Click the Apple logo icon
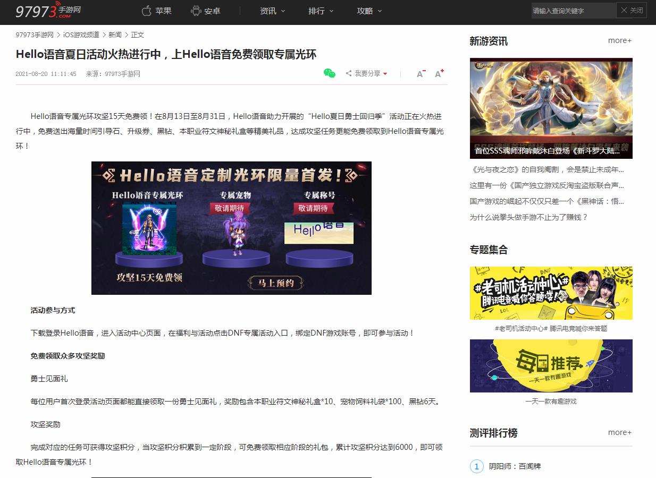Viewport: 656px width, 478px height. click(x=147, y=11)
